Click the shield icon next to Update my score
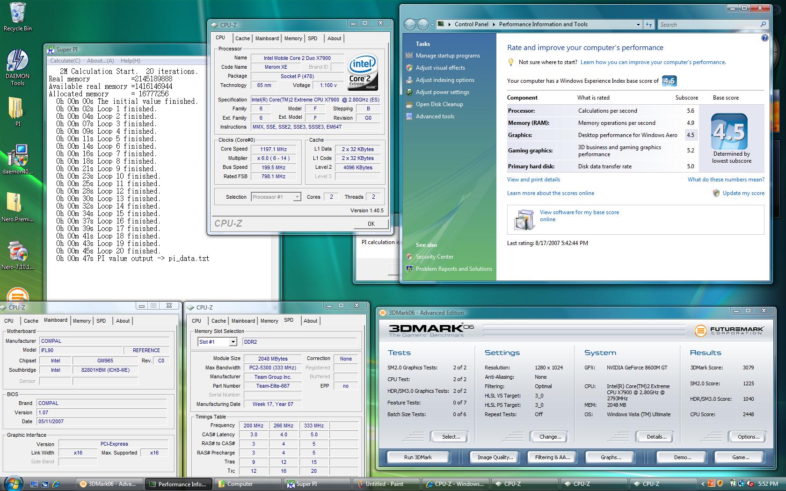Viewport: 786px width, 491px height. point(716,193)
